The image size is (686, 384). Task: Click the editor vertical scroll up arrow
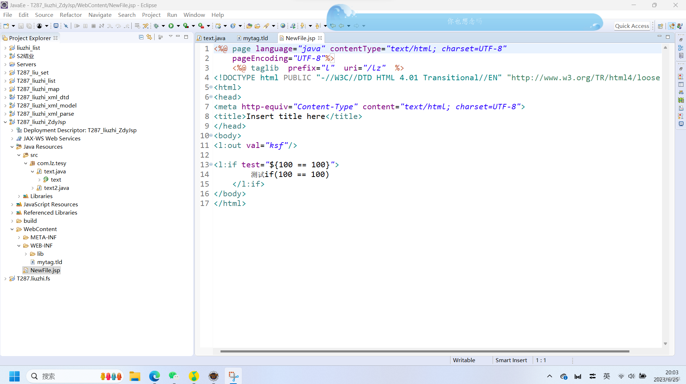tap(665, 47)
